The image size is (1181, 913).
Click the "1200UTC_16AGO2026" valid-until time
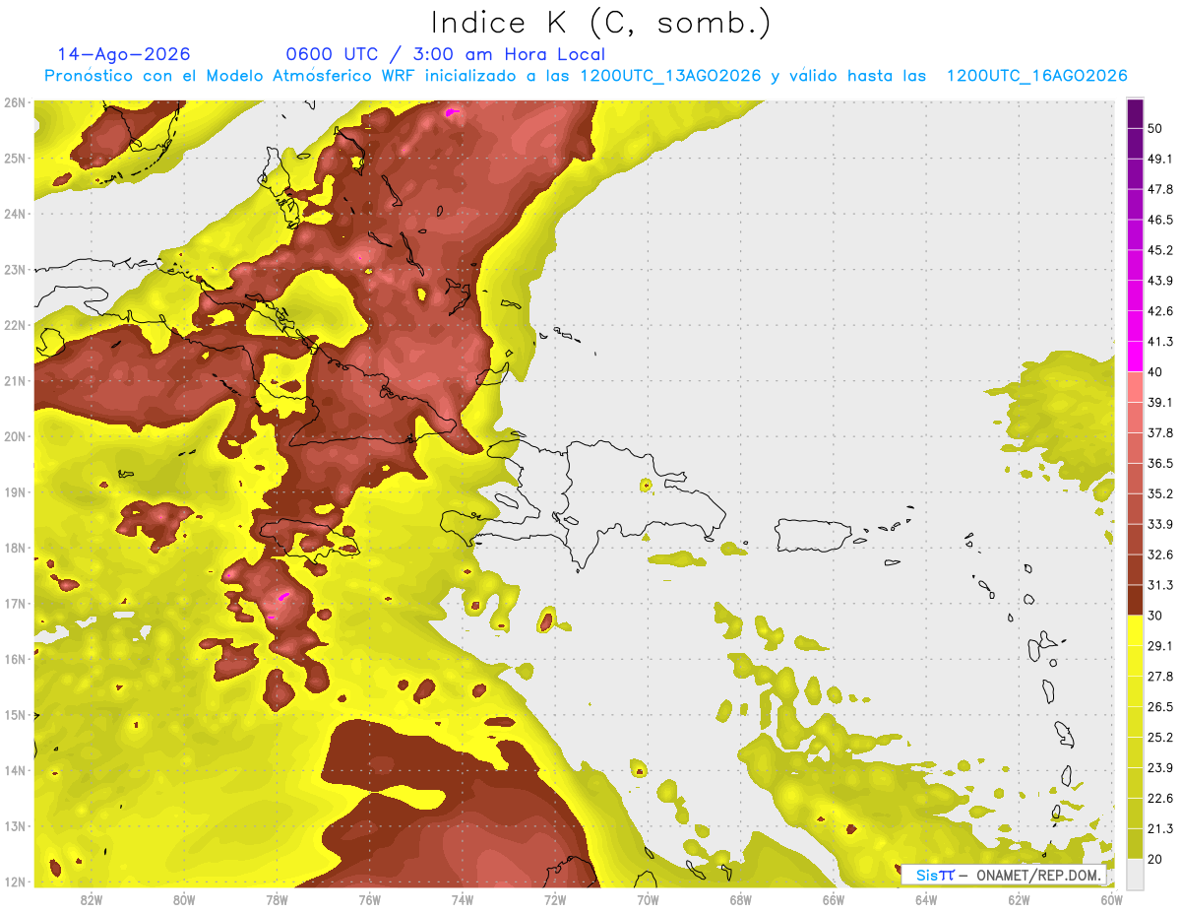point(1036,76)
